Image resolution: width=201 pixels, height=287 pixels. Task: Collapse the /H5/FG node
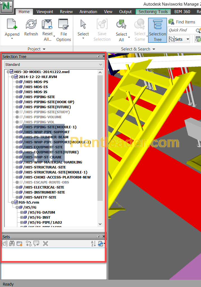tap(17, 208)
